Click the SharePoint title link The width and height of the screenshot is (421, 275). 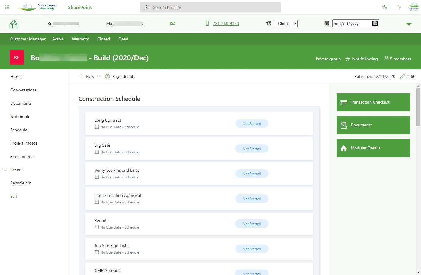80,7
